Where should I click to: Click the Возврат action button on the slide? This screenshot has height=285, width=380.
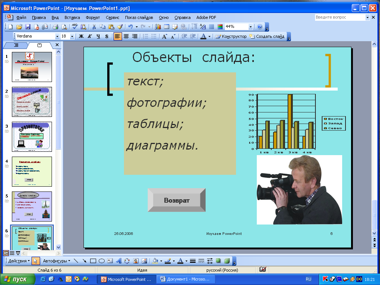(177, 200)
